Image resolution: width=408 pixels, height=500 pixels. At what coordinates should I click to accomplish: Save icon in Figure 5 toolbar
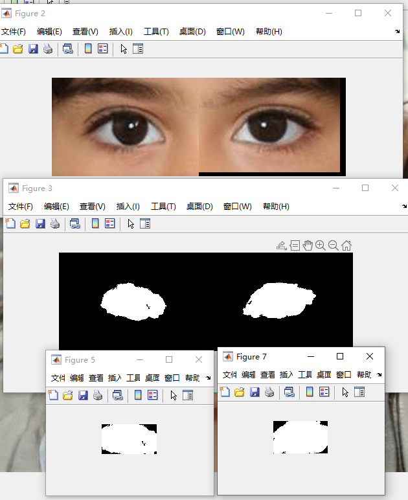pyautogui.click(x=83, y=395)
